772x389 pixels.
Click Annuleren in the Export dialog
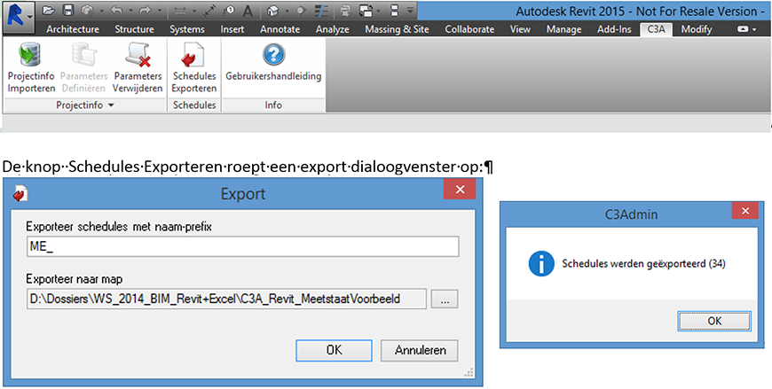tap(420, 351)
